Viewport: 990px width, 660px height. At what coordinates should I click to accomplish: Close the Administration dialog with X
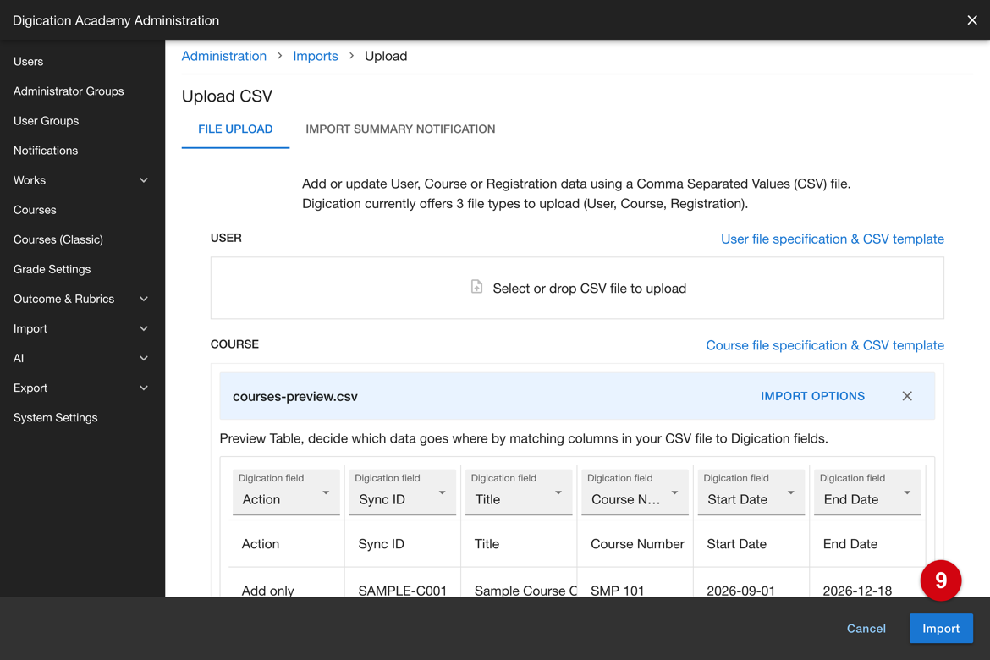[x=971, y=20]
